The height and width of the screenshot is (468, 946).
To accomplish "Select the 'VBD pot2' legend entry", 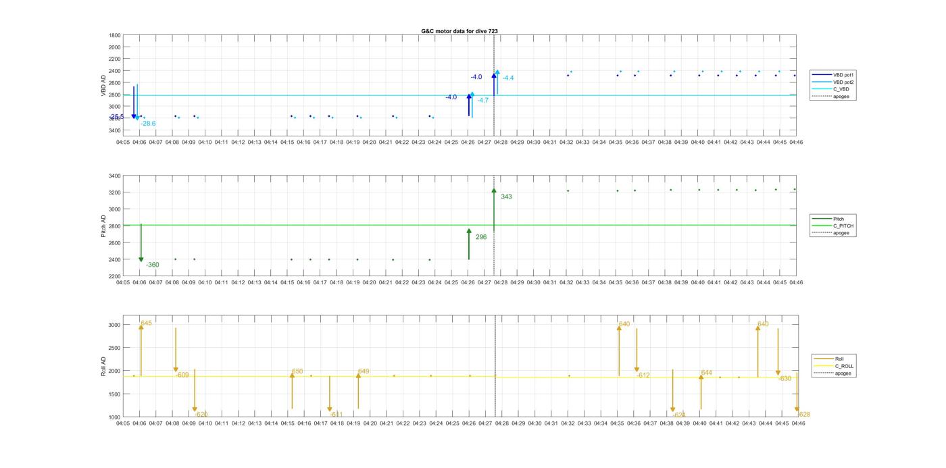I will coord(832,82).
